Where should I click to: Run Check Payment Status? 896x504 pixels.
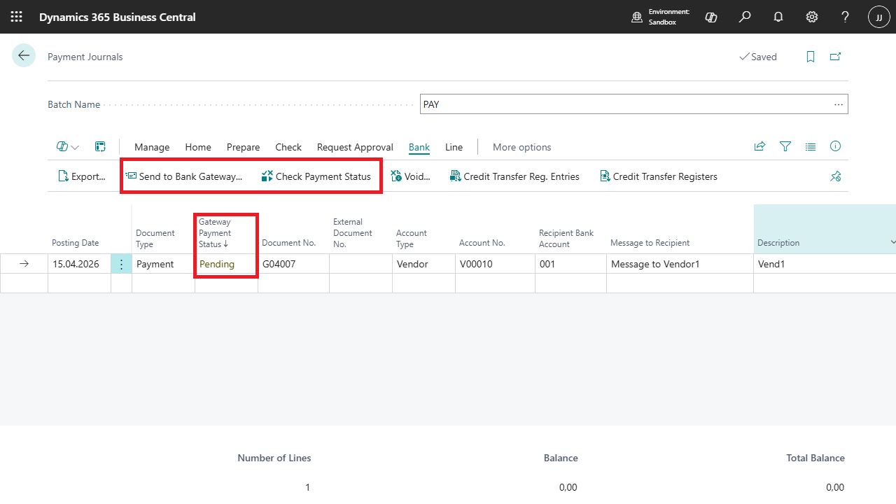tap(316, 176)
